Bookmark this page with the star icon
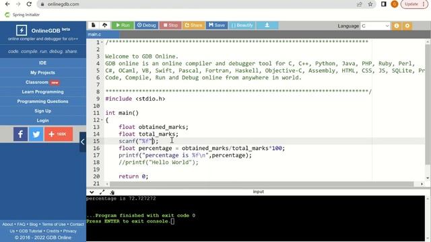This screenshot has width=431, height=242. [370, 4]
